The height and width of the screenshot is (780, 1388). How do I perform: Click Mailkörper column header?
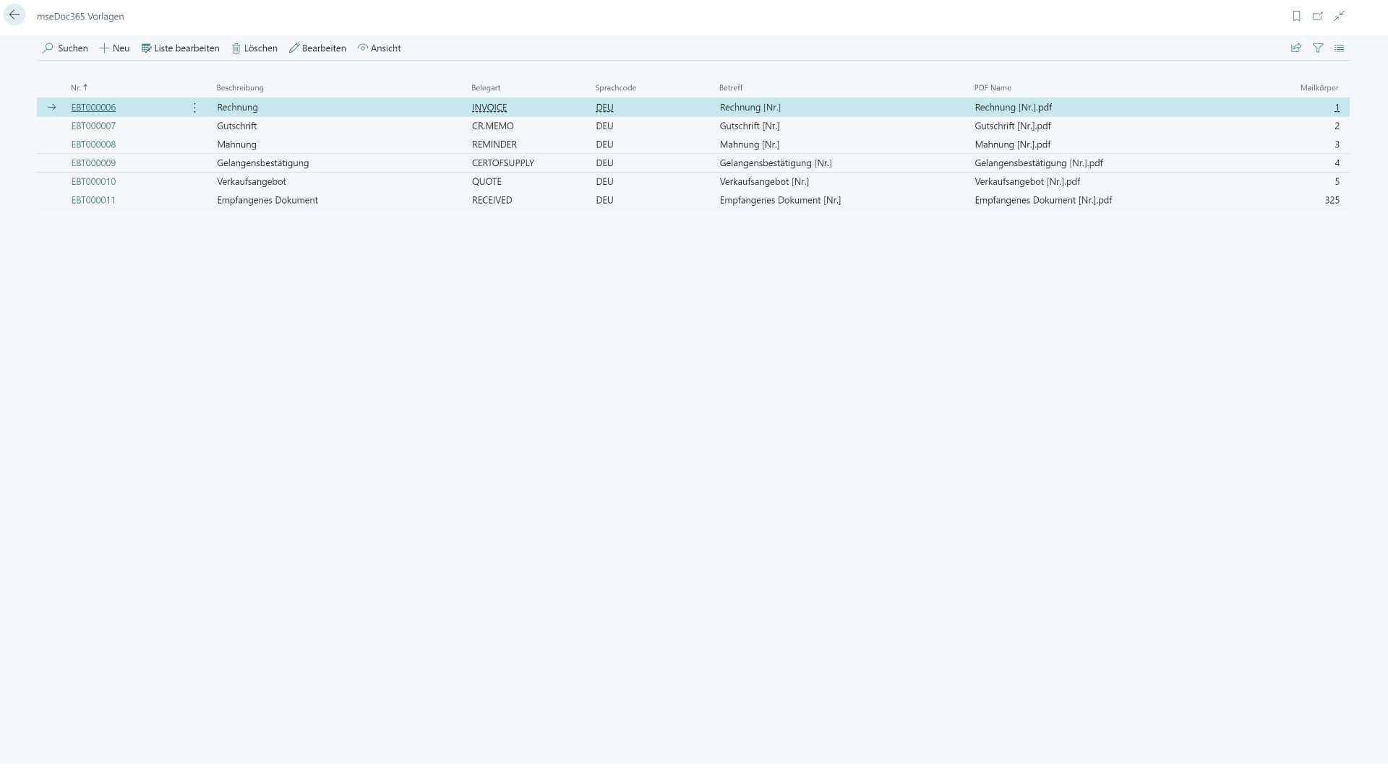tap(1319, 88)
